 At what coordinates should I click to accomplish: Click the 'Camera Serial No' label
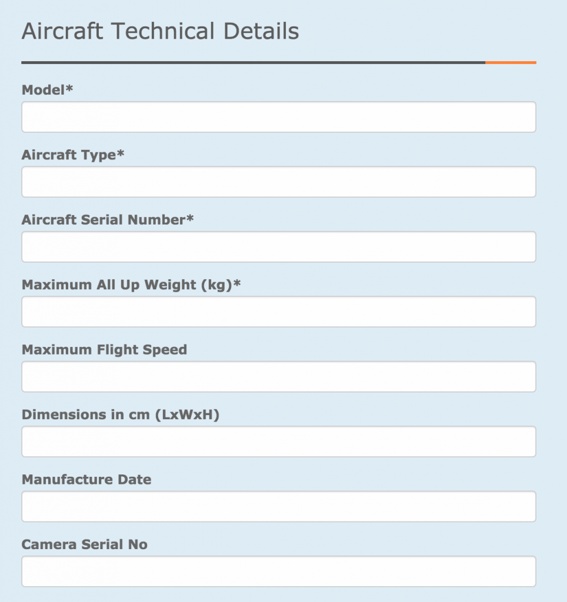point(84,544)
